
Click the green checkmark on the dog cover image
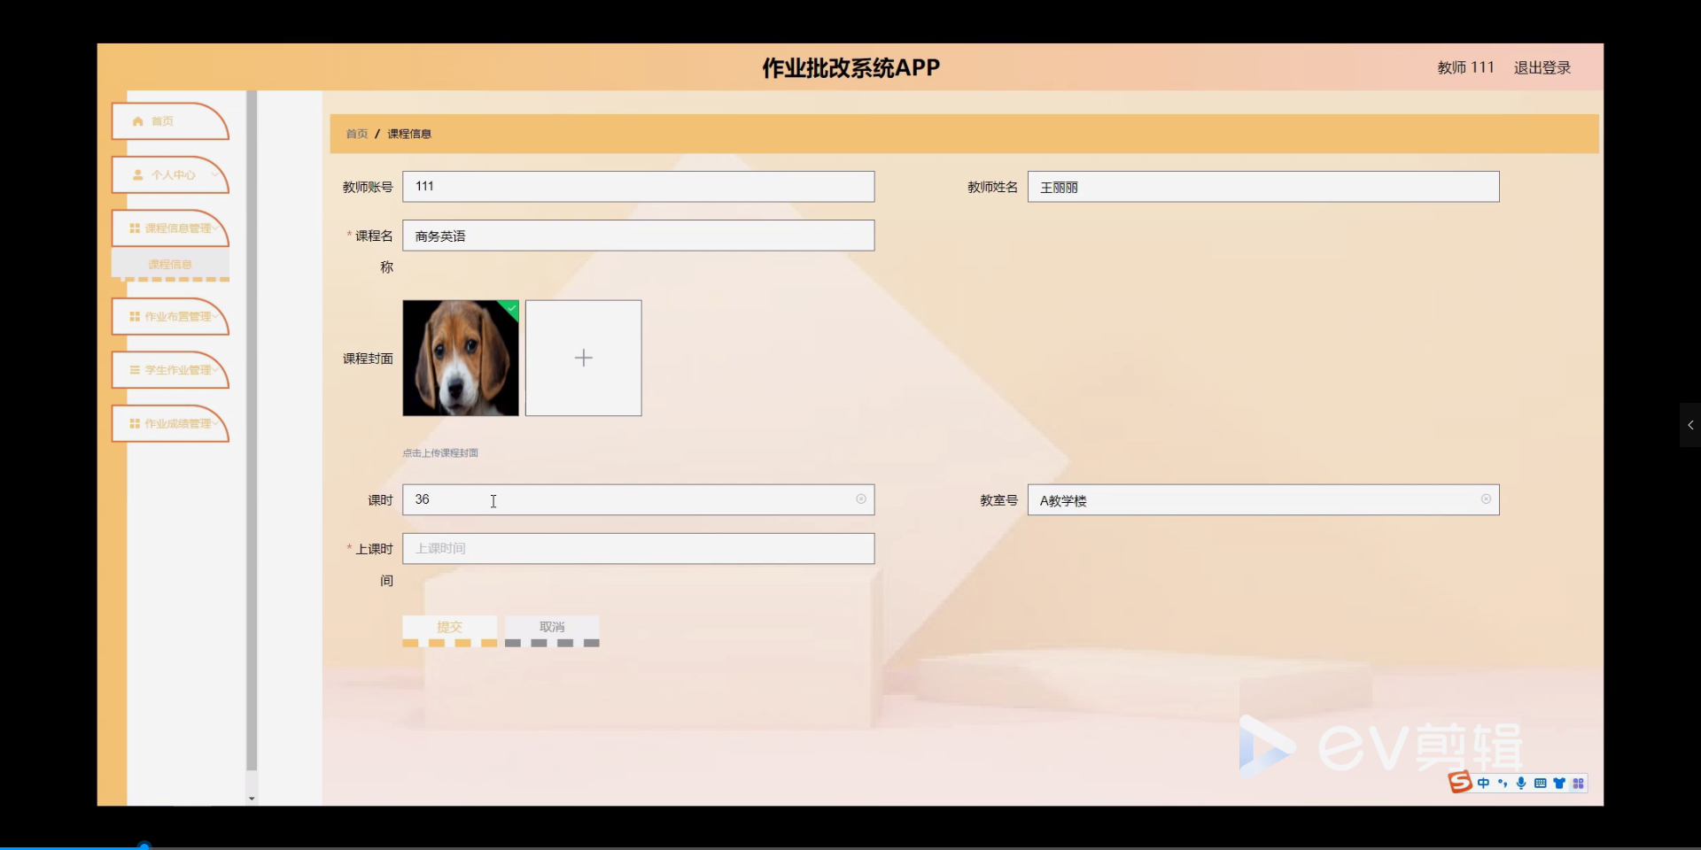(x=511, y=306)
